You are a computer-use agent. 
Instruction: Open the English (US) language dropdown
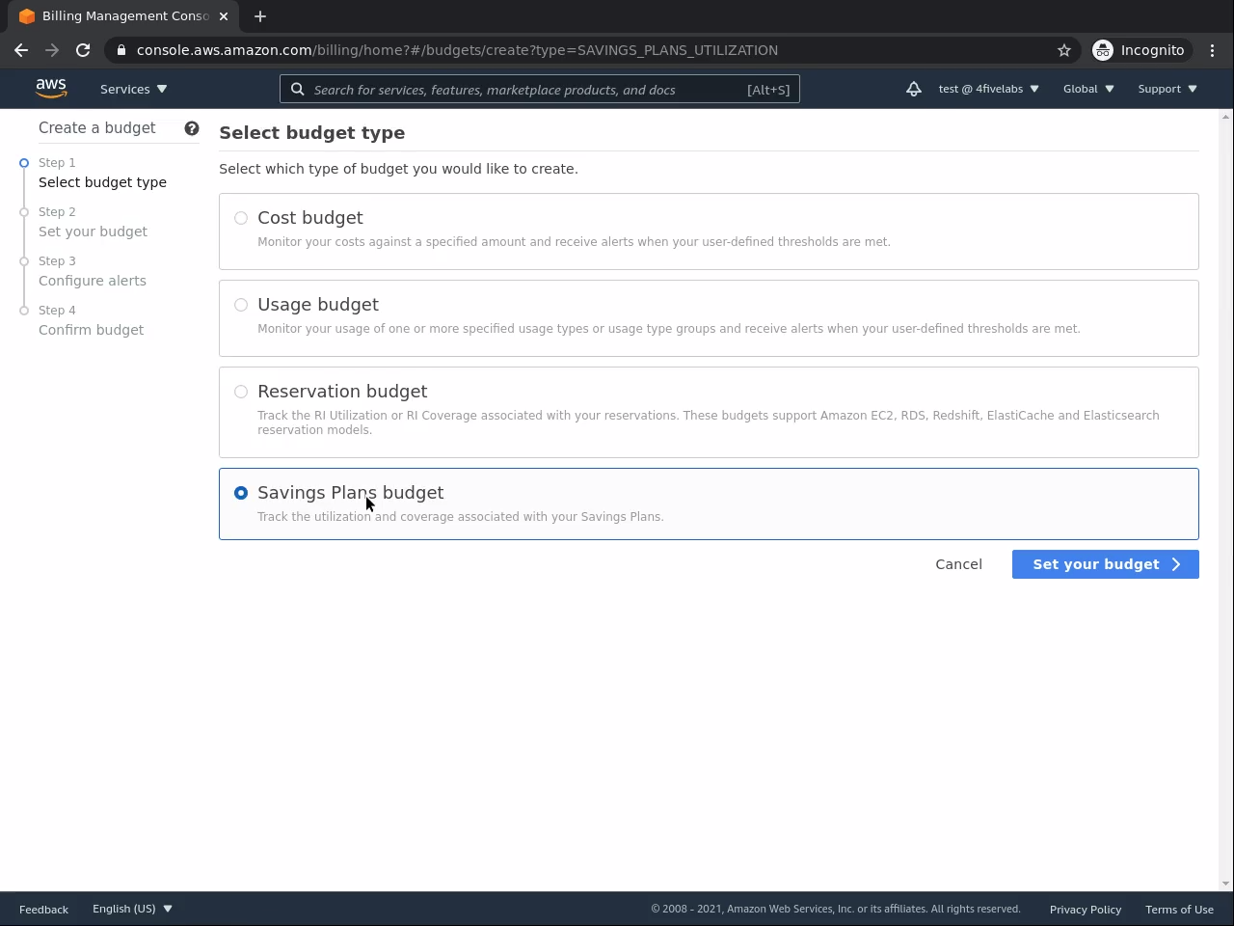132,909
